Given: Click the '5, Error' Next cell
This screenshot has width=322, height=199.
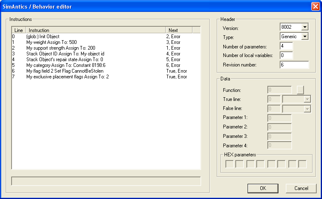Looking at the screenshot, I should [173, 59].
